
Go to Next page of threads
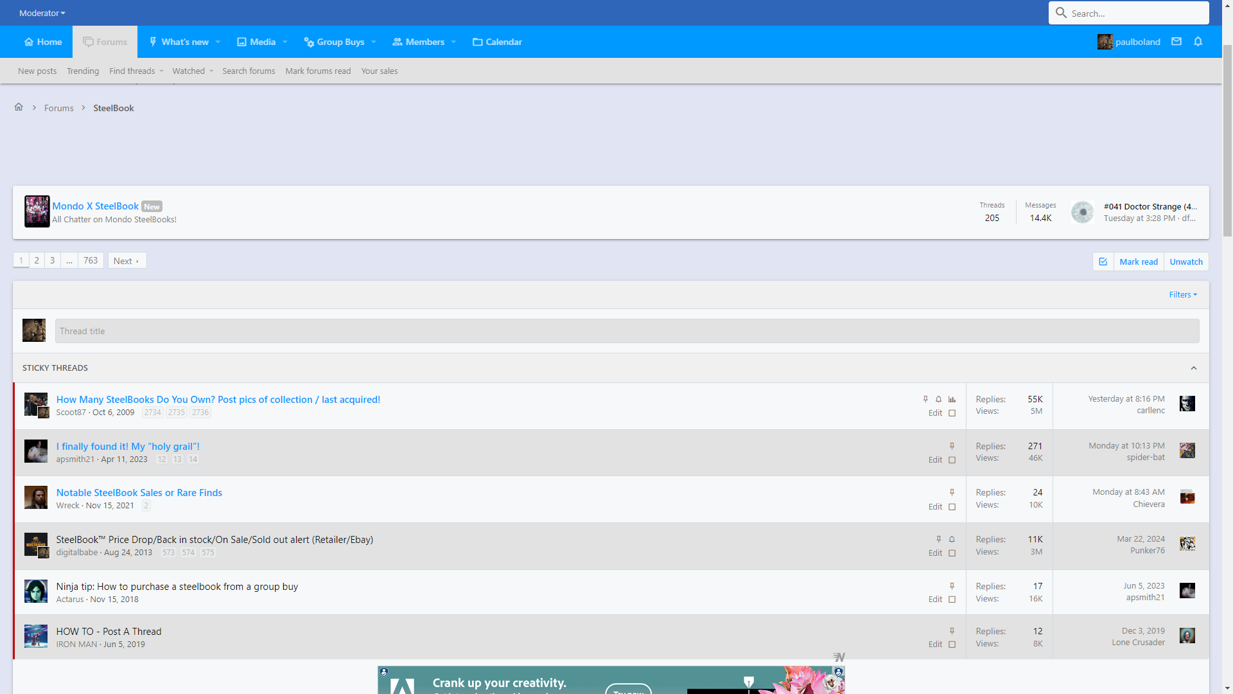click(127, 260)
